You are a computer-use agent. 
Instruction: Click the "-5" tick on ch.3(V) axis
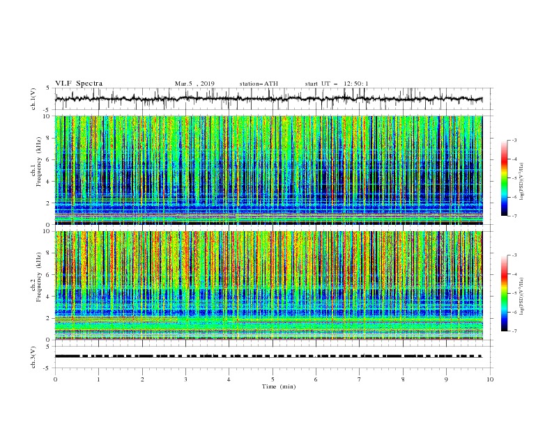(x=47, y=368)
